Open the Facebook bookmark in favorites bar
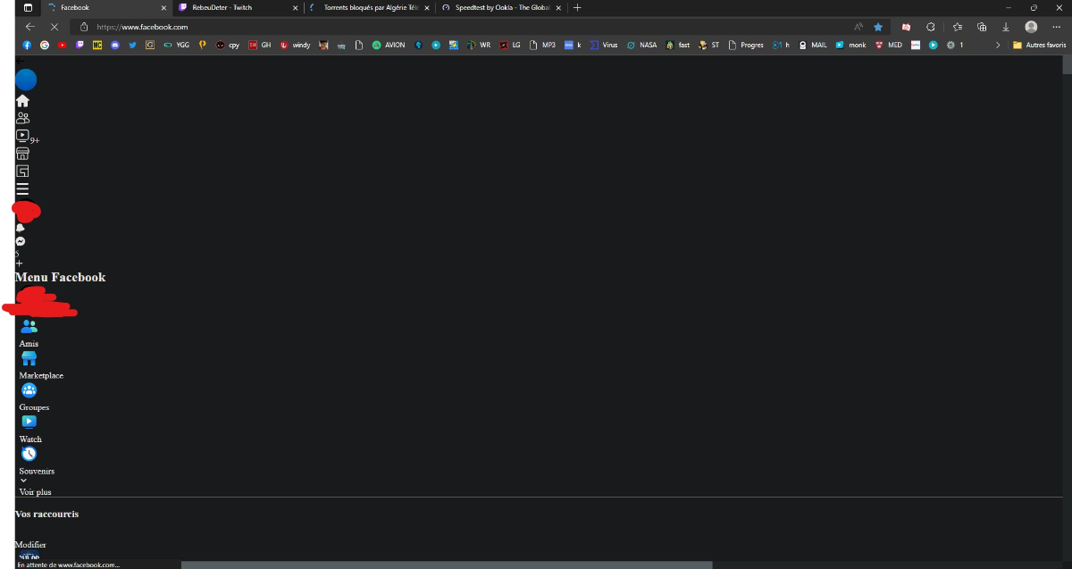 point(27,45)
